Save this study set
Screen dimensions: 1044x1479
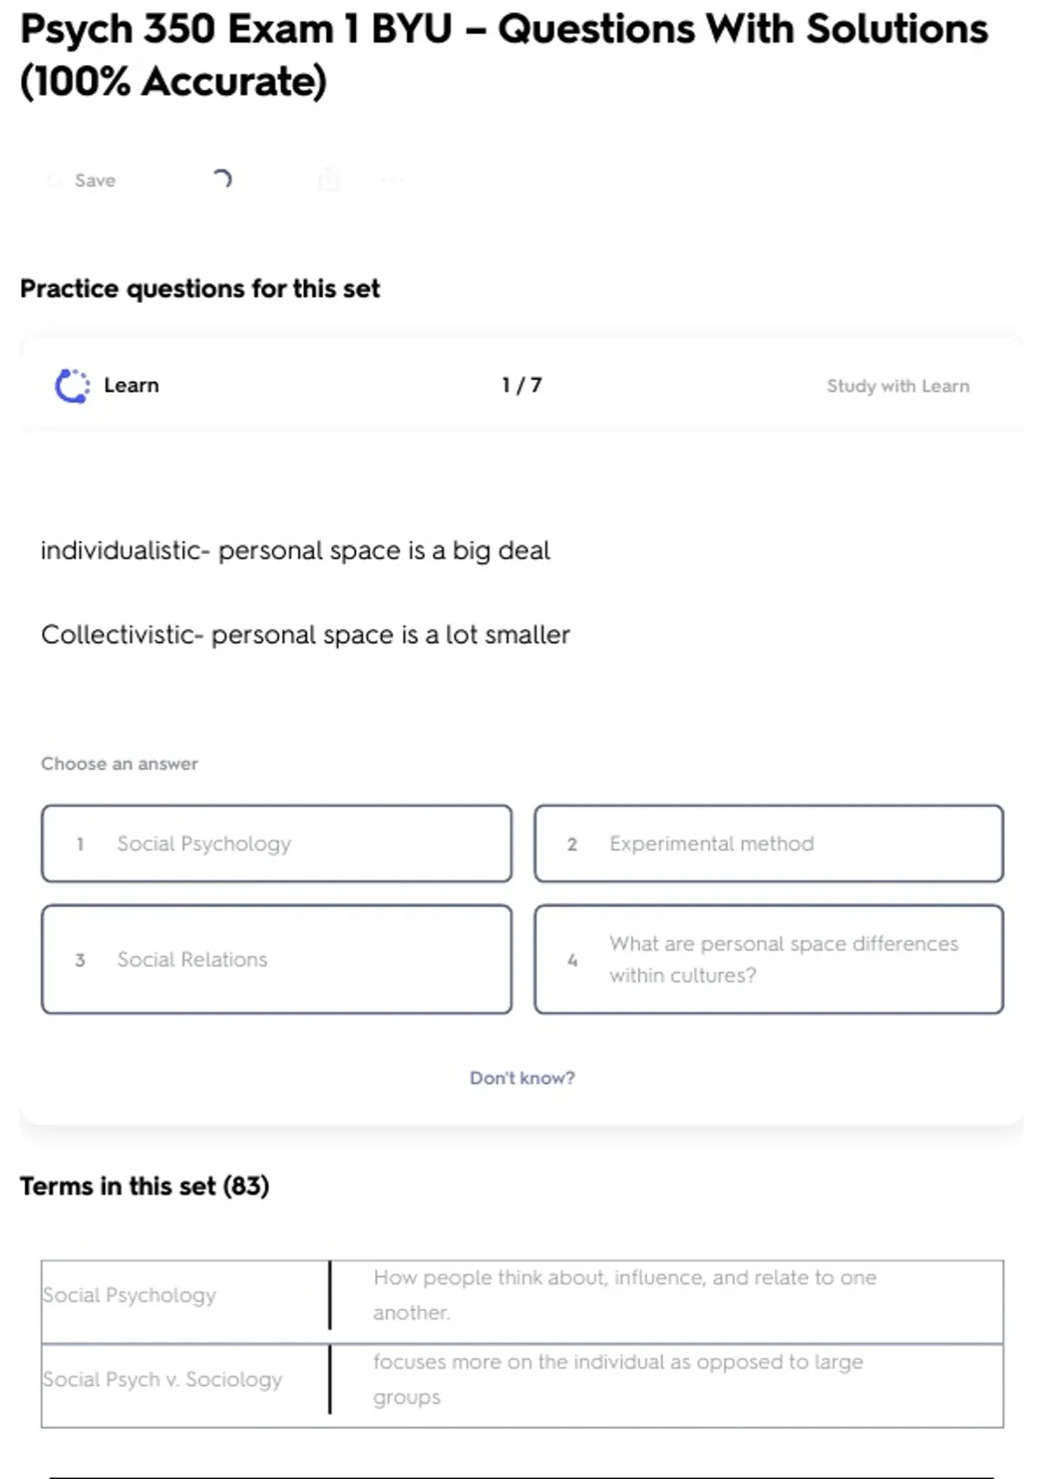(95, 180)
